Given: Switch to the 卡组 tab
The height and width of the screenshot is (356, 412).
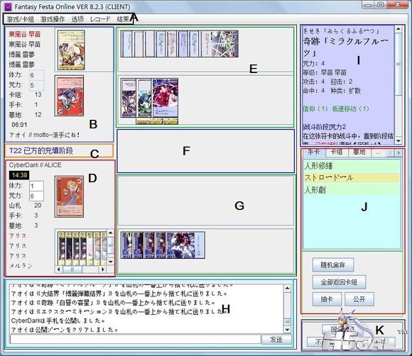Looking at the screenshot, I should 336,152.
